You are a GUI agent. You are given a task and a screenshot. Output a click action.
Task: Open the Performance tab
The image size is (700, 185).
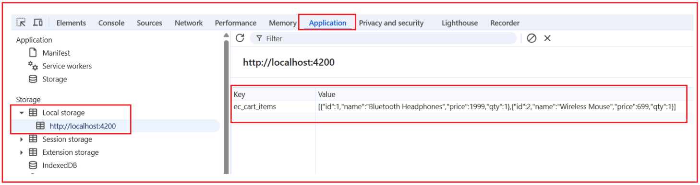click(236, 23)
